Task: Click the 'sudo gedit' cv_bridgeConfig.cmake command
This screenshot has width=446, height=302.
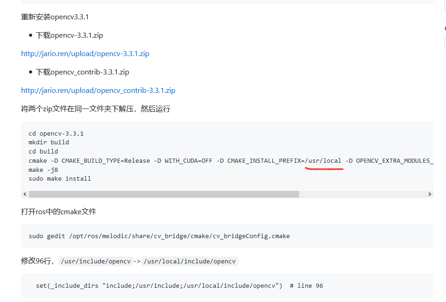Action: pos(159,236)
